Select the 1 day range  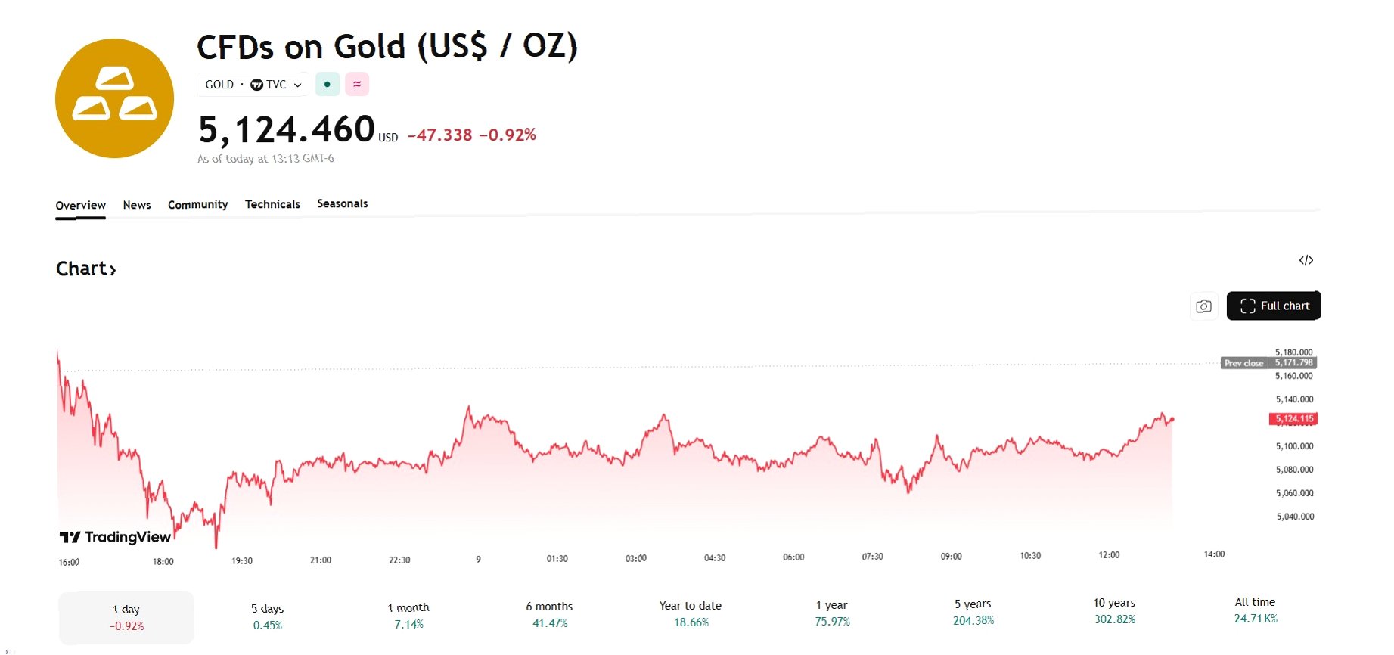pos(126,617)
